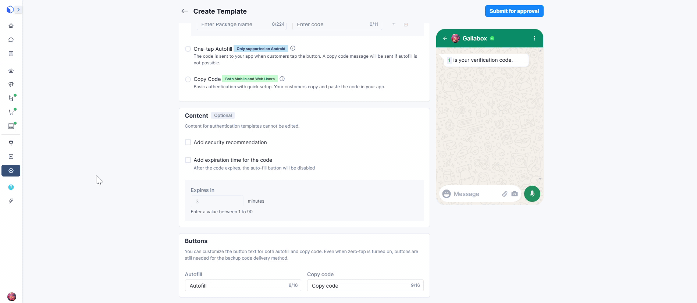Click Submit for approval button
697x303 pixels.
pos(514,11)
